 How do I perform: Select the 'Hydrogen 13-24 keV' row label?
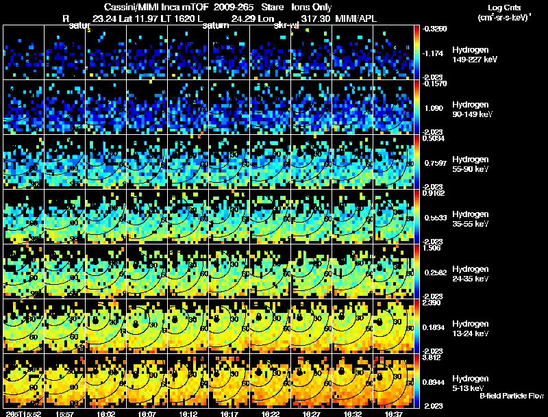(x=471, y=329)
